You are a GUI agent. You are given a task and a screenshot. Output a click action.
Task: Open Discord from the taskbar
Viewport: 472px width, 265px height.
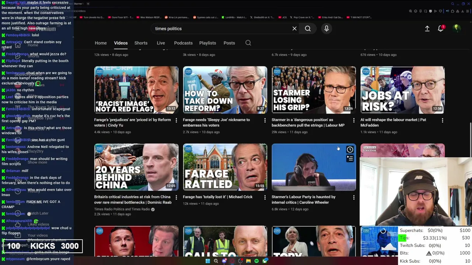(x=224, y=261)
